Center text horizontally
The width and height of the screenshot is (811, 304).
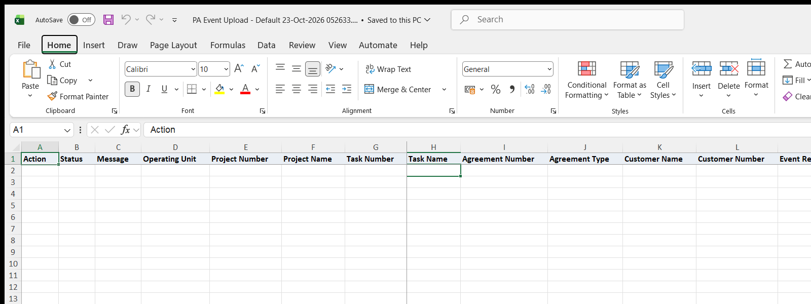tap(297, 89)
